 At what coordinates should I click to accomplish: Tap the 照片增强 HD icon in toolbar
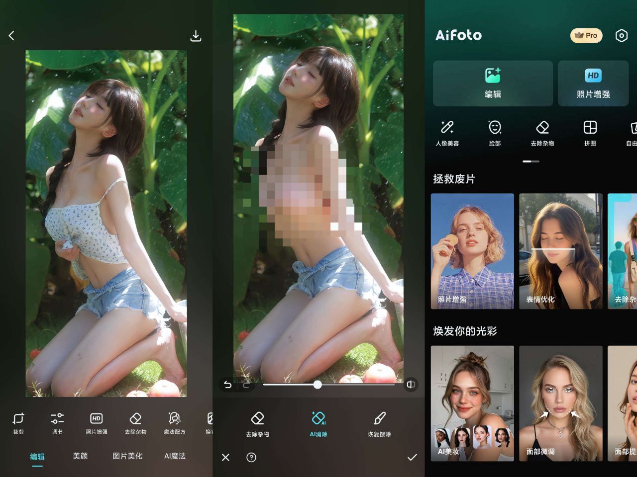pos(97,423)
